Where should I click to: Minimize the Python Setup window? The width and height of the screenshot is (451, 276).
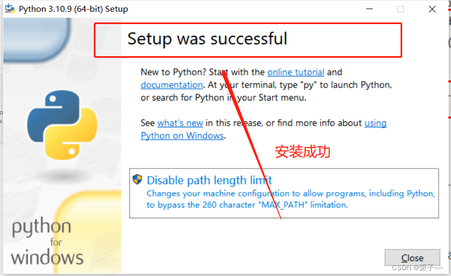coord(369,9)
